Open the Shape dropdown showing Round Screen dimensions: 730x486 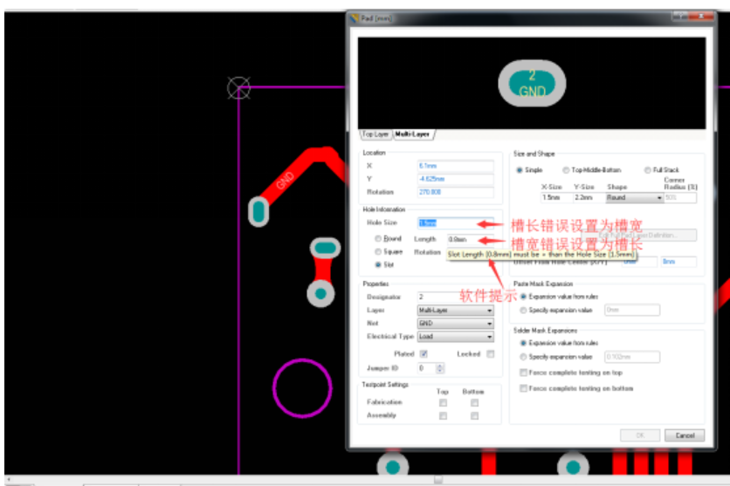(x=634, y=198)
